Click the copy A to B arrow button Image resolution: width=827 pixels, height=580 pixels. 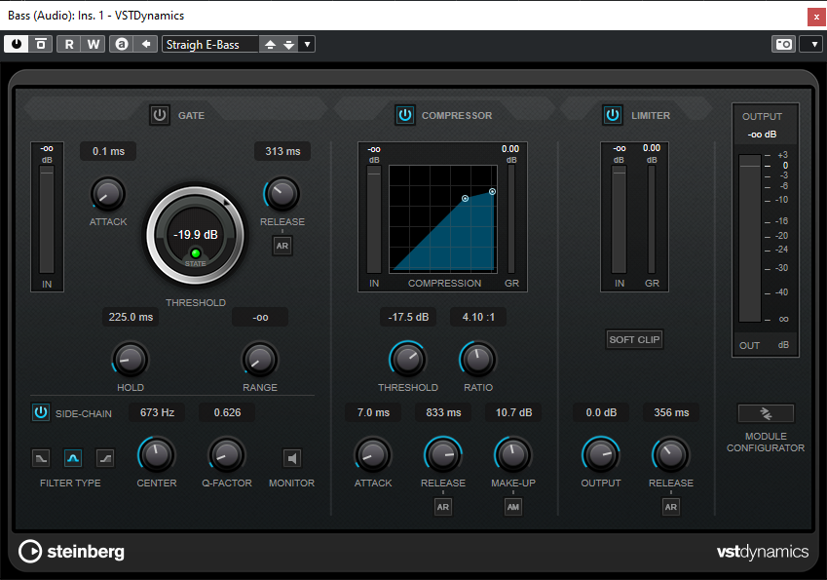click(x=146, y=44)
